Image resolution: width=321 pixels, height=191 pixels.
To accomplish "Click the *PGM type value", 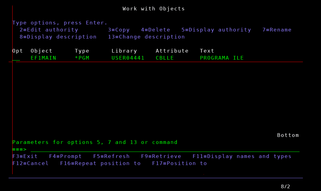I will [82, 58].
